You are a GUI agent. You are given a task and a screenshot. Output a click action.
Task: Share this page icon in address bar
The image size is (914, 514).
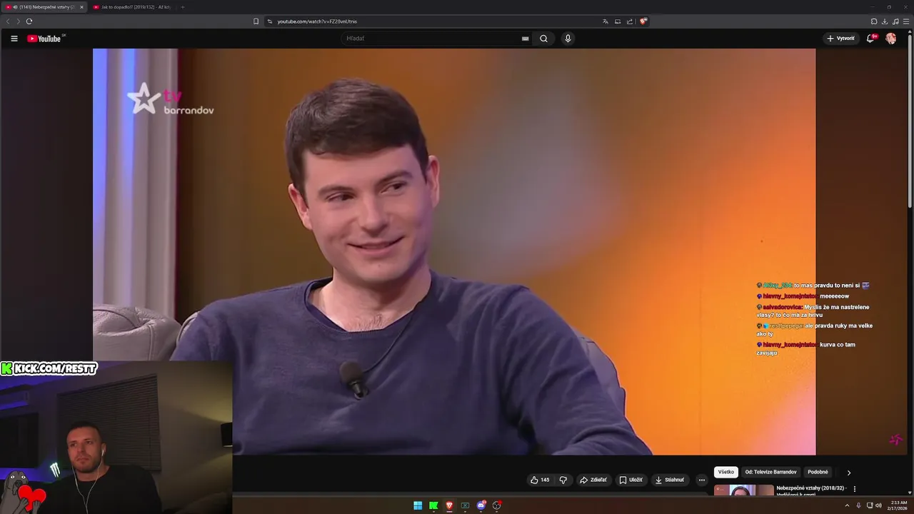(630, 21)
